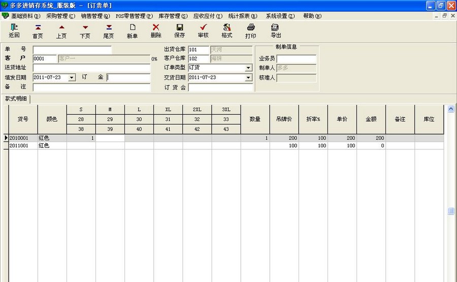The image size is (457, 282).
Task: Go to previous page with 上页 icon
Action: [x=61, y=31]
